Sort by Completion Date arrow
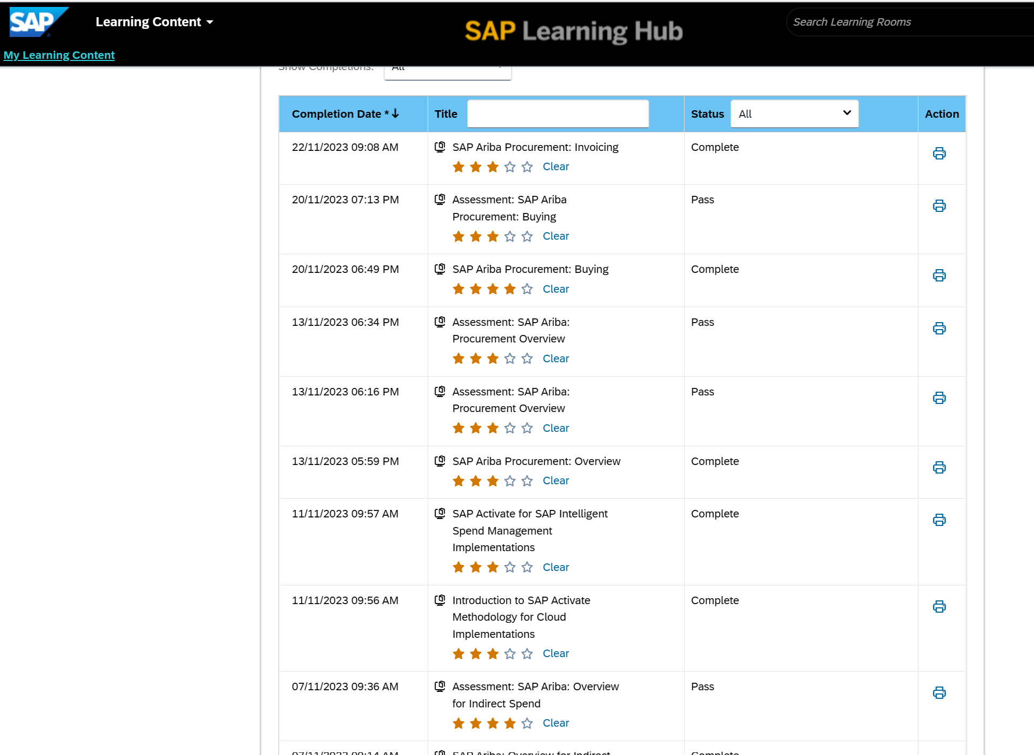 (396, 113)
